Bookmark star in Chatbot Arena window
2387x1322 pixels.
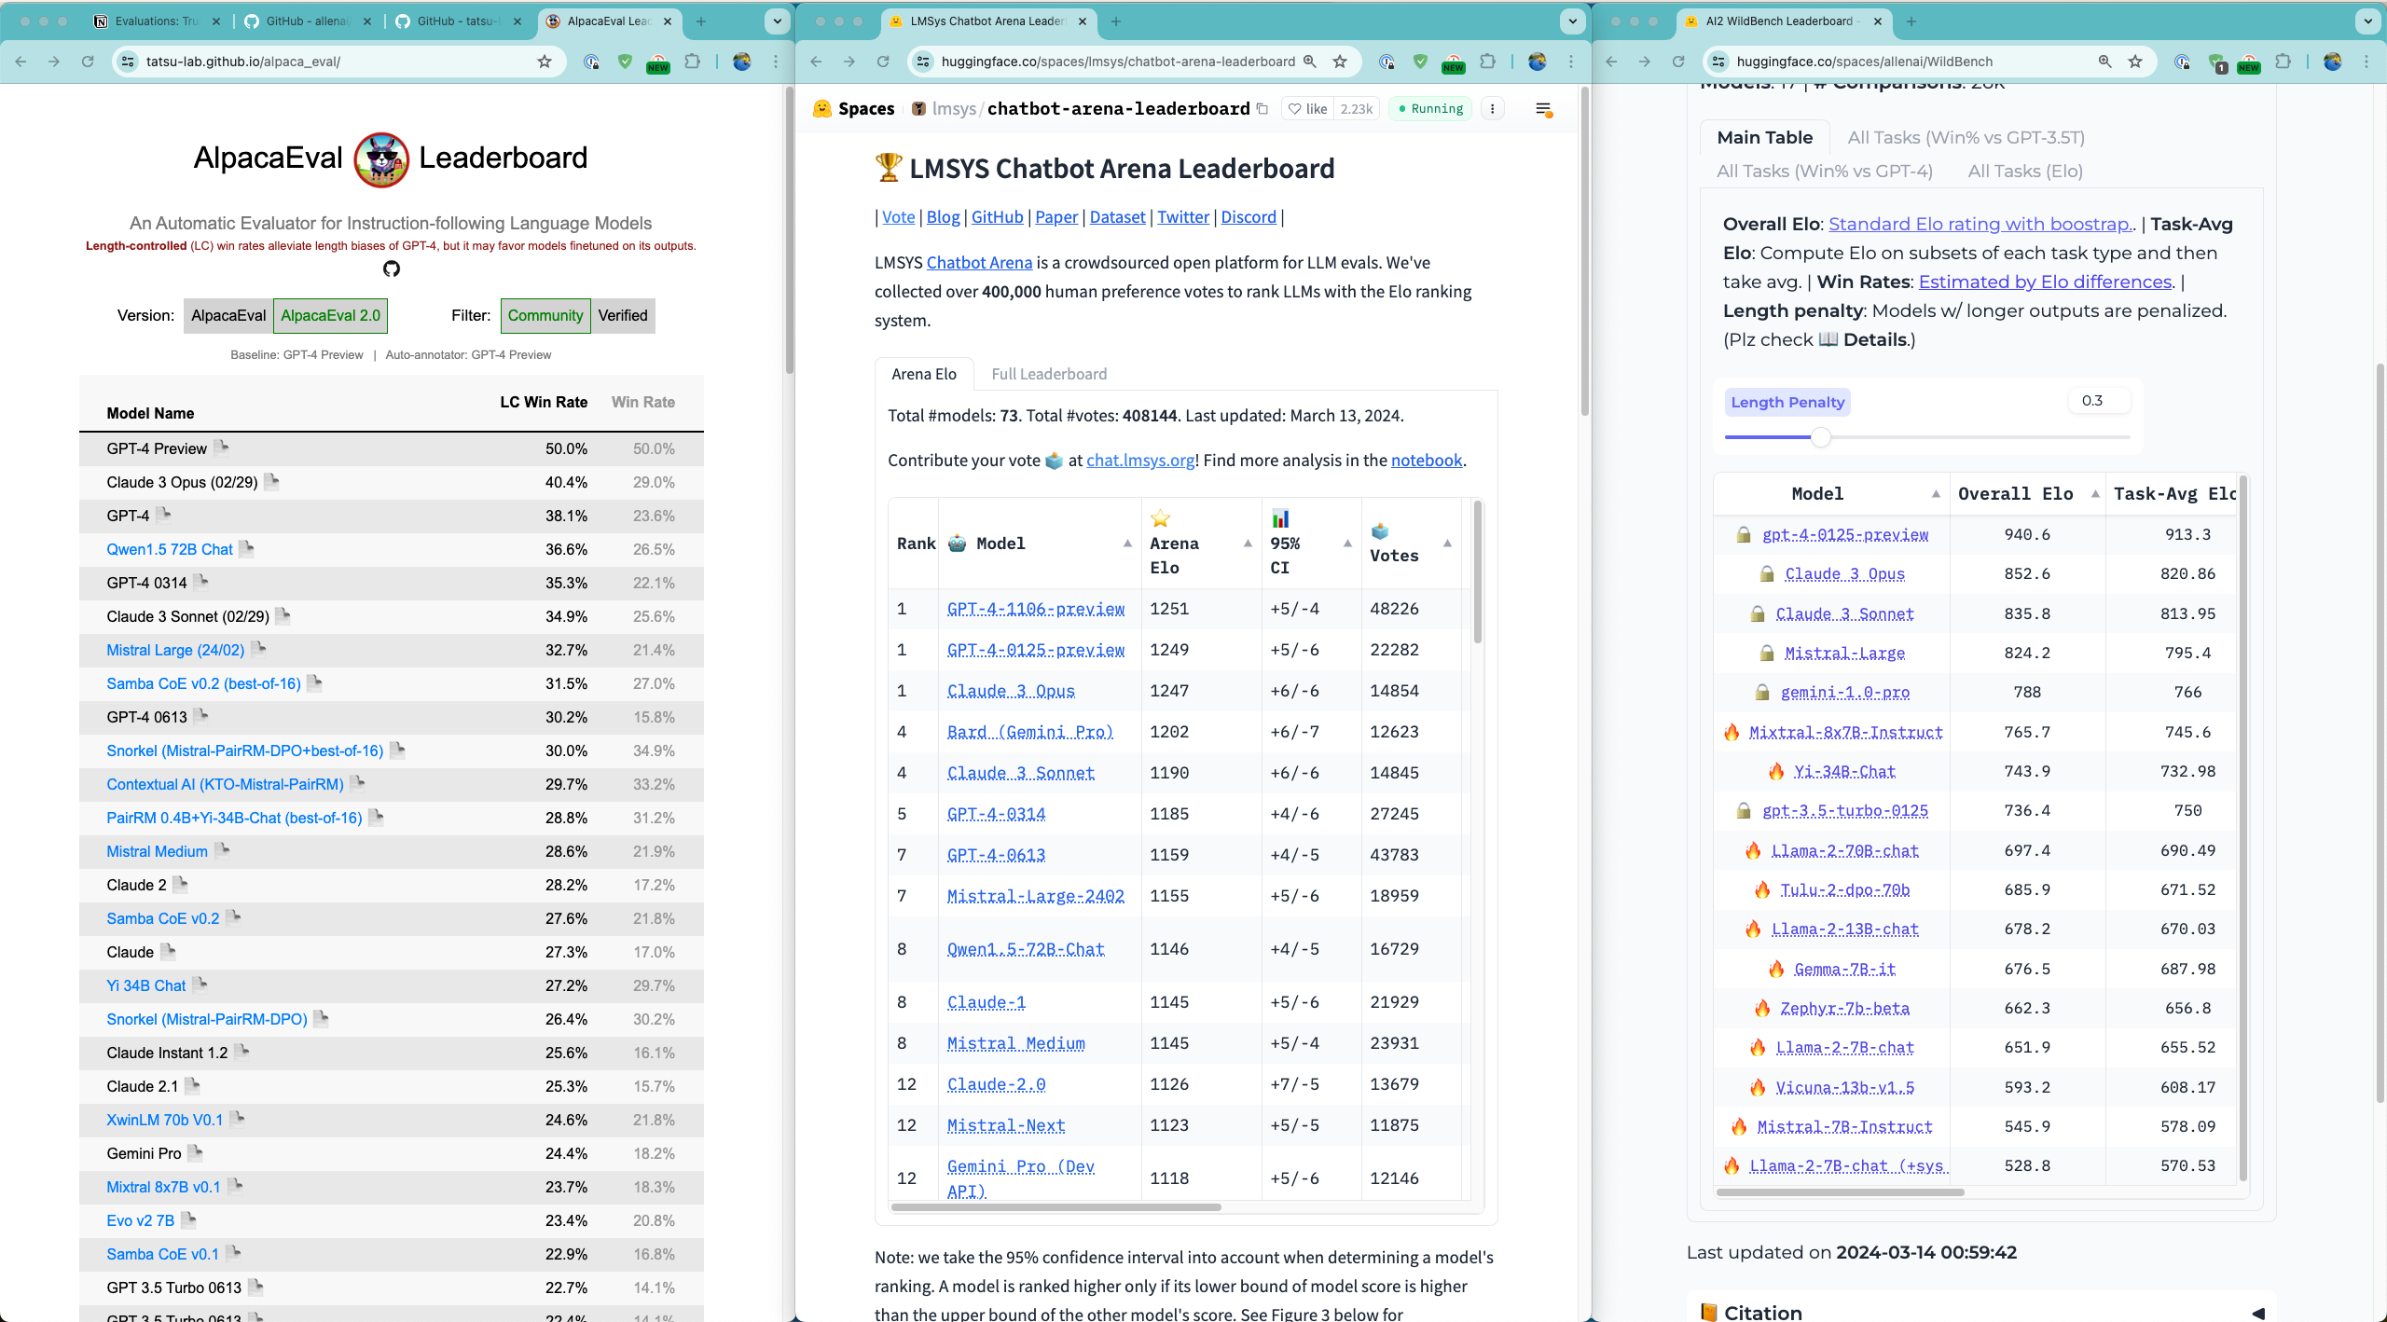click(x=1340, y=62)
